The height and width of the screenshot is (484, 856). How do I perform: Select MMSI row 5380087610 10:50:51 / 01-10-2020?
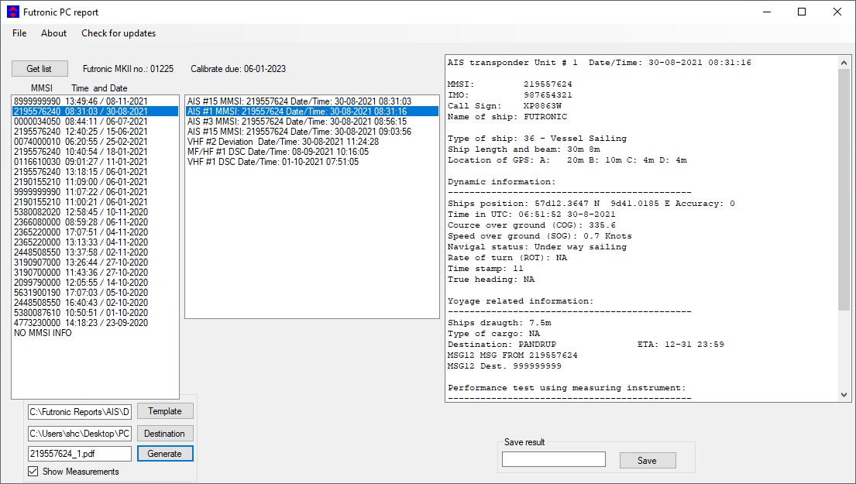point(95,313)
